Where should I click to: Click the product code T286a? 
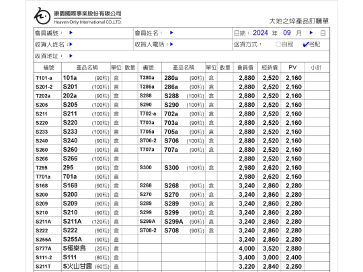(147, 87)
